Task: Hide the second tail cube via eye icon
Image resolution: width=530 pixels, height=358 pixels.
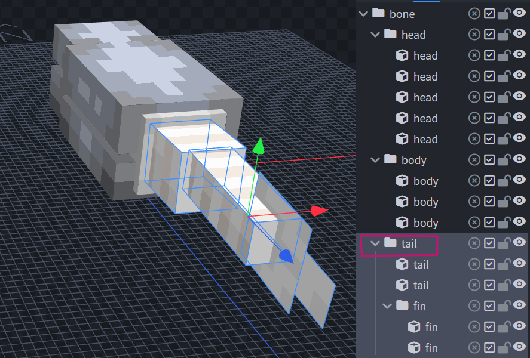Action: (519, 285)
